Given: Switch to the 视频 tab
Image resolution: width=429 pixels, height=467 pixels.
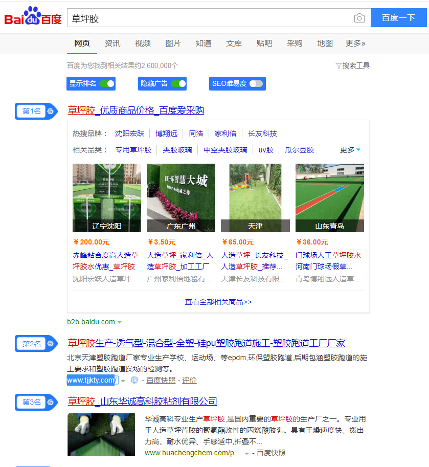Looking at the screenshot, I should coord(143,43).
